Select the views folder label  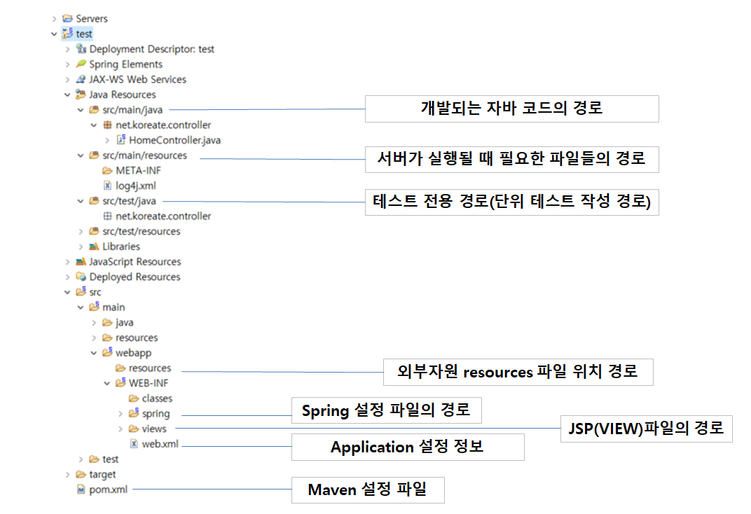(x=154, y=429)
